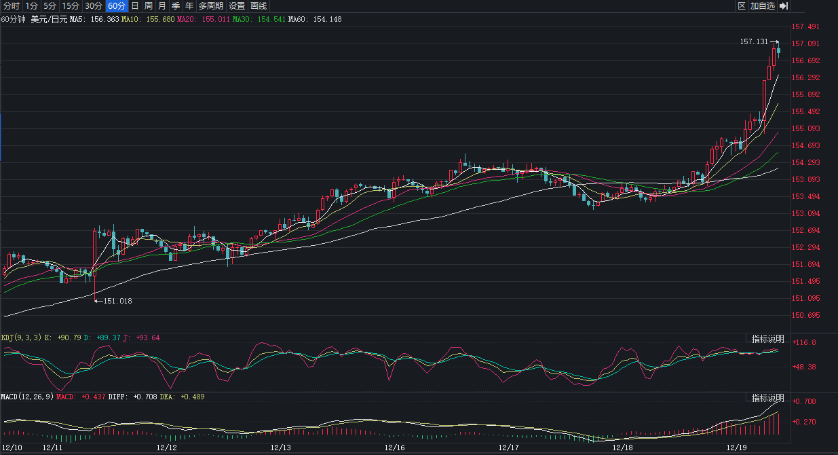Click the KDJ(9,3,3) indicator label
Image resolution: width=838 pixels, height=455 pixels.
[x=22, y=338]
